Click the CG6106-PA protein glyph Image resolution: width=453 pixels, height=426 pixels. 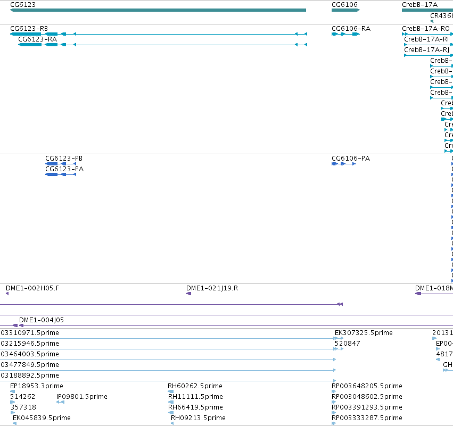[344, 164]
